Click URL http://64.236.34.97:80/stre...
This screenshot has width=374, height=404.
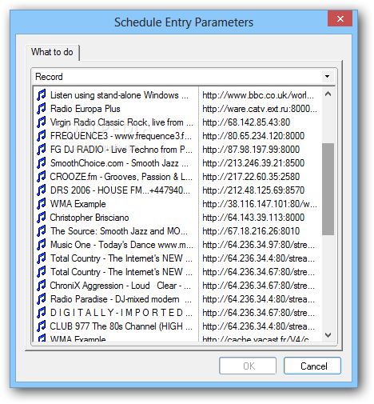point(258,245)
